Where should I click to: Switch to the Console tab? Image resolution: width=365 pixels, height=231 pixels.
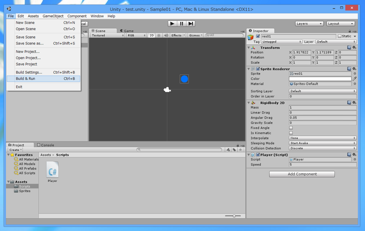click(x=46, y=145)
